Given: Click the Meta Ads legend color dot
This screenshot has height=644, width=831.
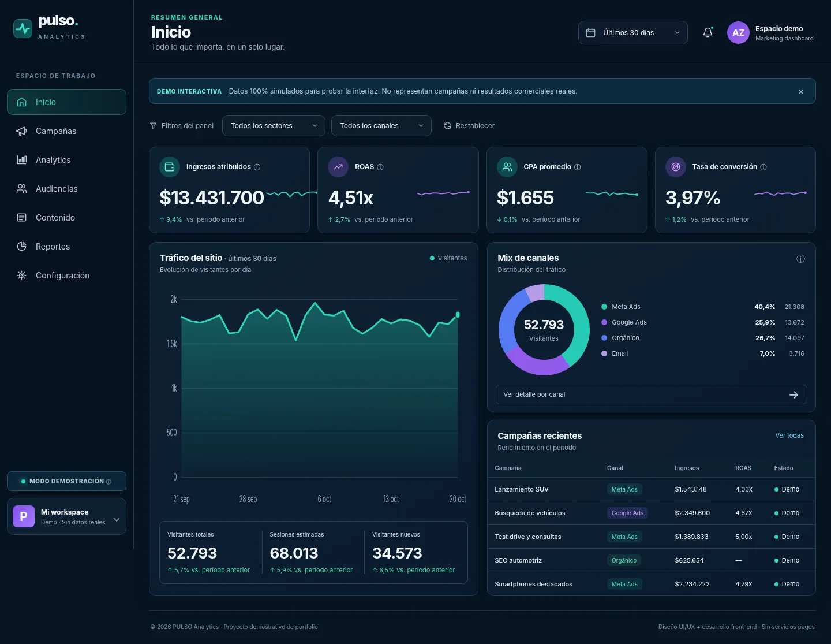Looking at the screenshot, I should point(604,307).
